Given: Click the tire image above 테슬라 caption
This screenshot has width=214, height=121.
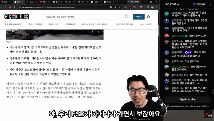Looking at the screenshot, I should pyautogui.click(x=55, y=35).
